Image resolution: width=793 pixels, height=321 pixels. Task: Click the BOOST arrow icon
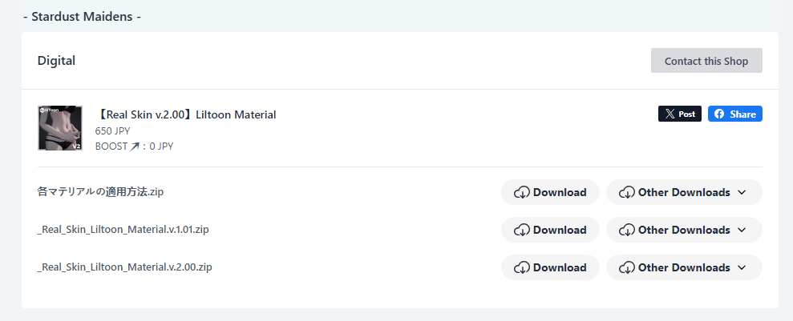click(x=135, y=146)
